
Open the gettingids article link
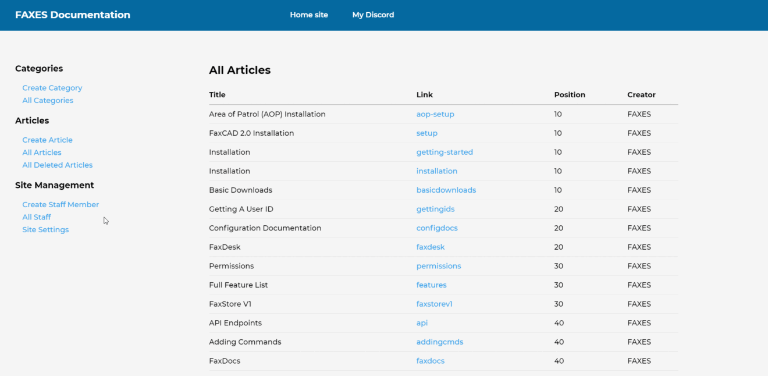click(x=435, y=210)
